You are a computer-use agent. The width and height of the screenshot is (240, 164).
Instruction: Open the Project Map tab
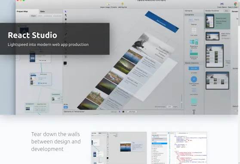(22, 11)
